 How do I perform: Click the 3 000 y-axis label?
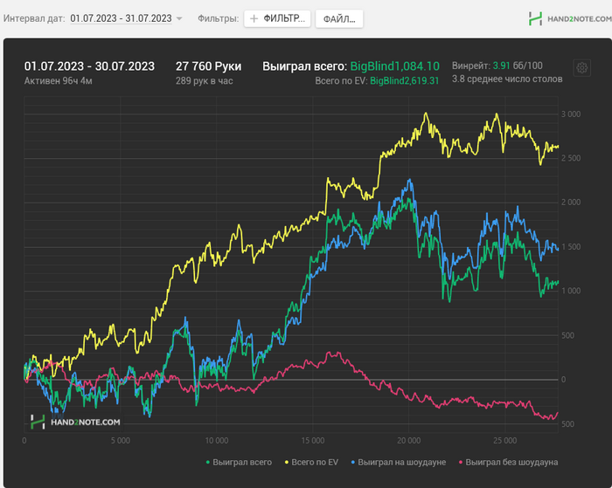(571, 114)
